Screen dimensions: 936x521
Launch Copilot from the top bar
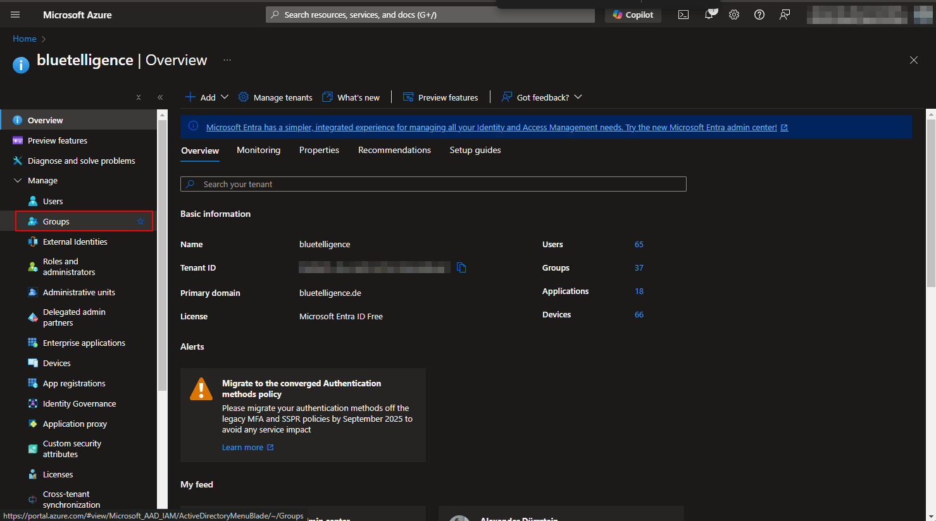(x=633, y=15)
